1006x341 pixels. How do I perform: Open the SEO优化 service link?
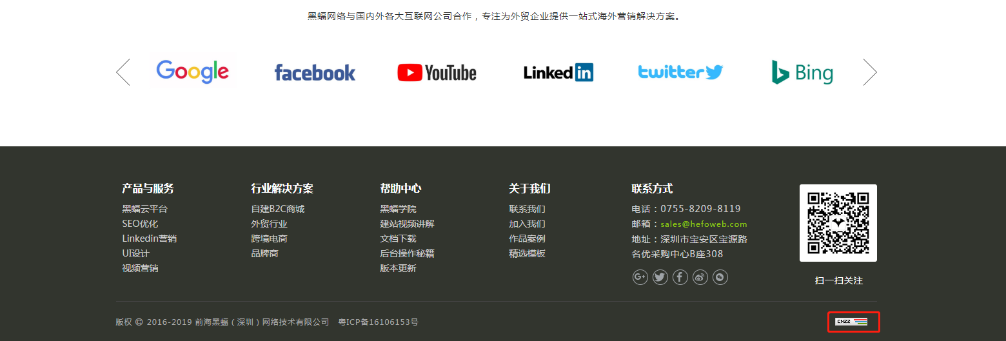pyautogui.click(x=140, y=224)
